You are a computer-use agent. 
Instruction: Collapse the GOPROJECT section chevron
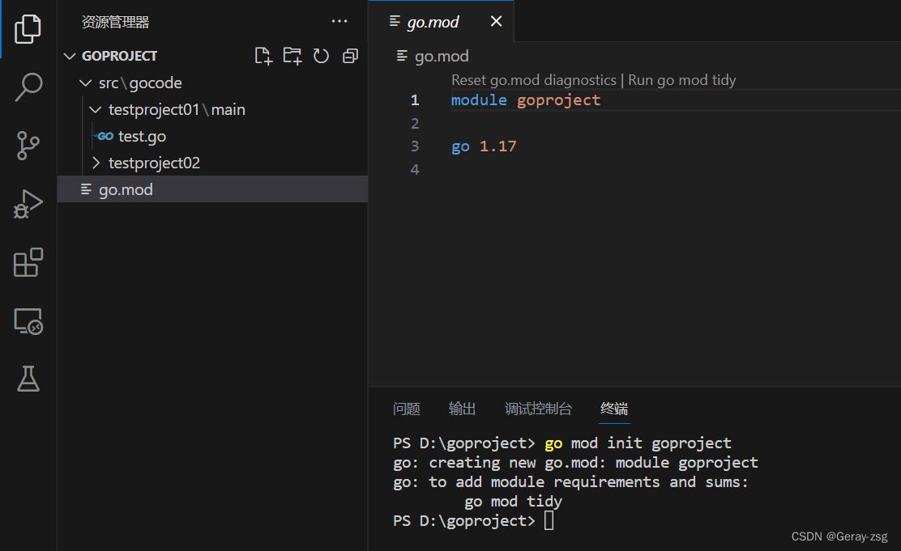[x=70, y=56]
